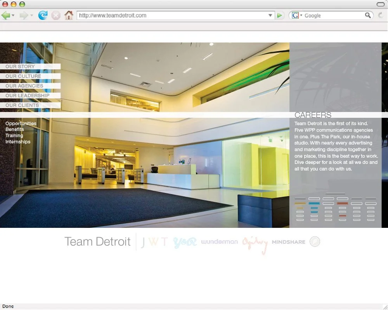The height and width of the screenshot is (310, 388).
Task: Reload the page with the blue refresh icon
Action: pos(43,15)
